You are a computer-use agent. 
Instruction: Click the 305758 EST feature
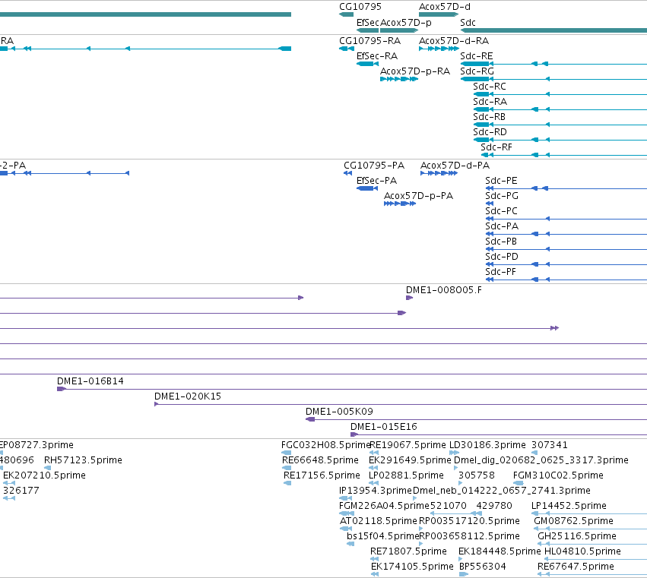pyautogui.click(x=461, y=483)
